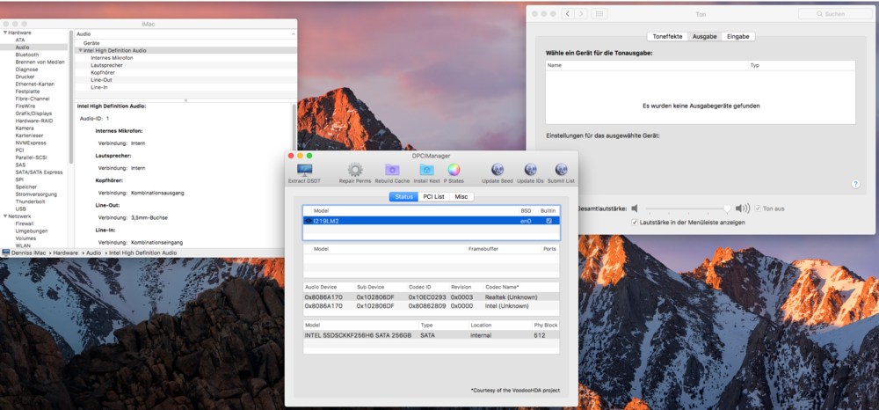Click Suchen search field in Ton window

pyautogui.click(x=837, y=14)
